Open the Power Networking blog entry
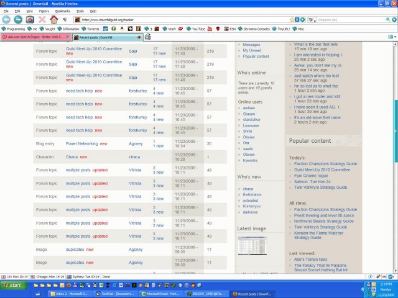This screenshot has width=398, height=298. 81,143
